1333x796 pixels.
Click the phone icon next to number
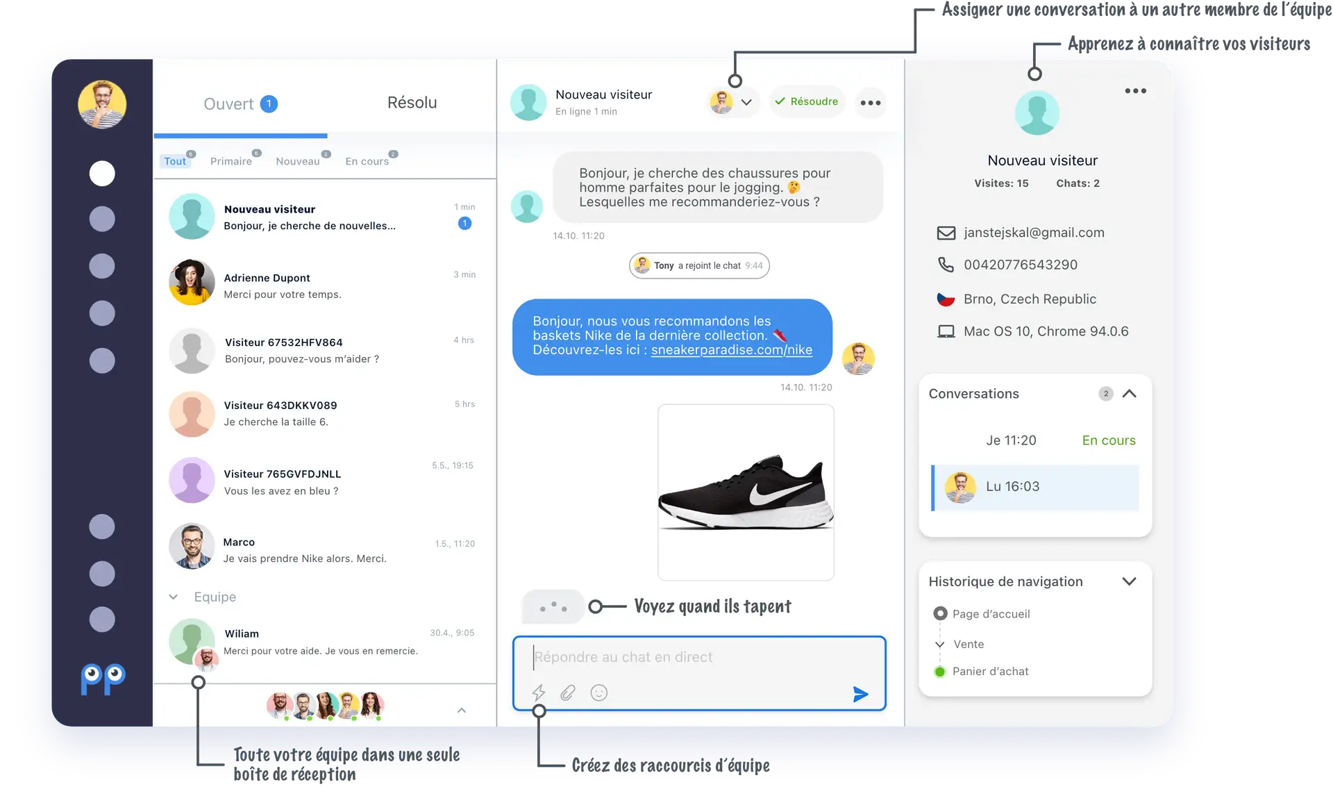946,265
